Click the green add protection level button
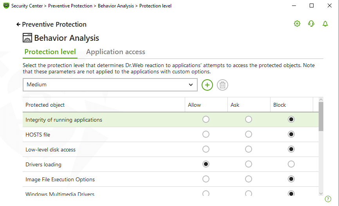This screenshot has width=339, height=206. [207, 85]
